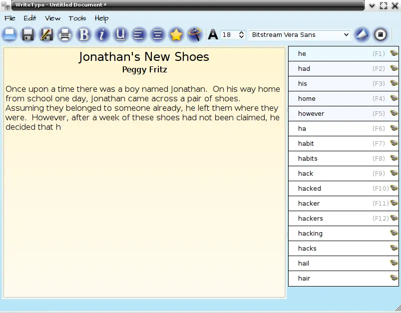Viewport: 401px width, 313px height.
Task: Click the title "Jonathan's New Shoes"
Action: point(144,57)
